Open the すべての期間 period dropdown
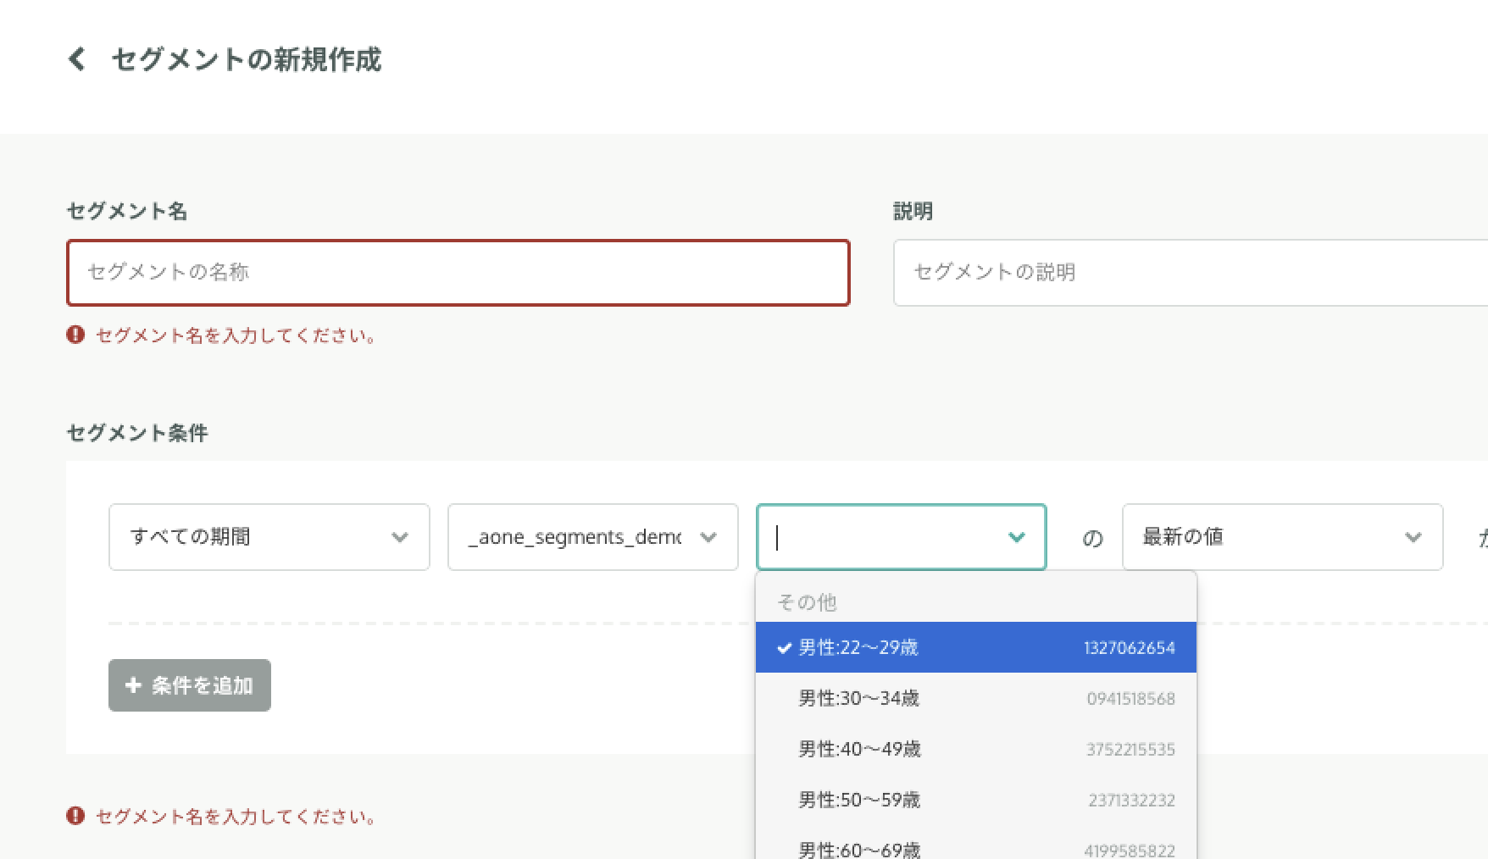The width and height of the screenshot is (1488, 859). (269, 537)
